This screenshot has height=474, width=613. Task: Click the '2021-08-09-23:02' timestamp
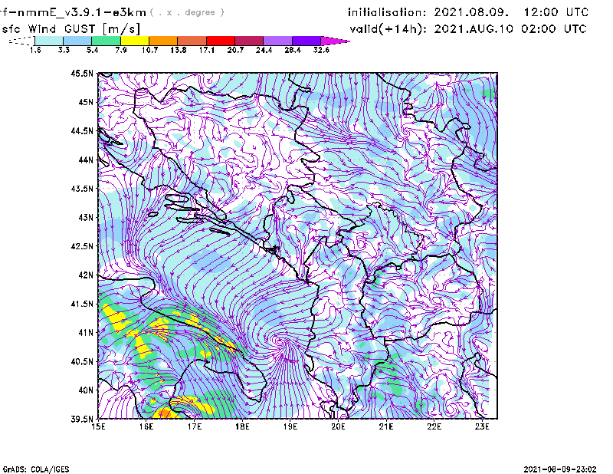[x=560, y=469]
